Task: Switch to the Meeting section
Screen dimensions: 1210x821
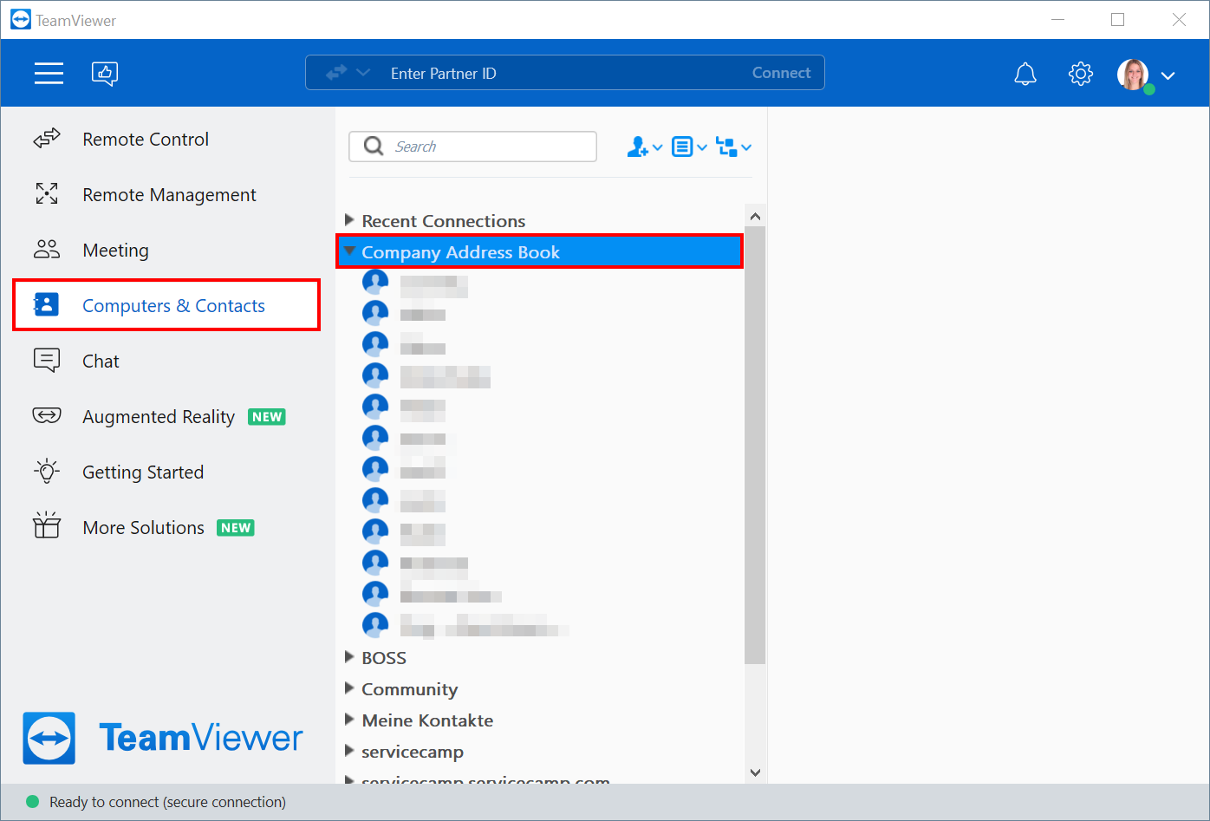Action: tap(115, 251)
